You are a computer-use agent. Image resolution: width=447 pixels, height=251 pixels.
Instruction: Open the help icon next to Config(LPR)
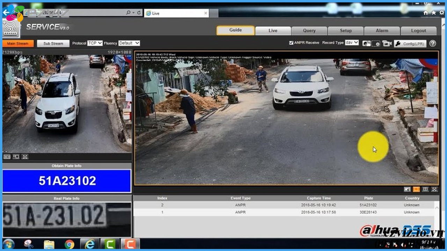[x=433, y=43]
